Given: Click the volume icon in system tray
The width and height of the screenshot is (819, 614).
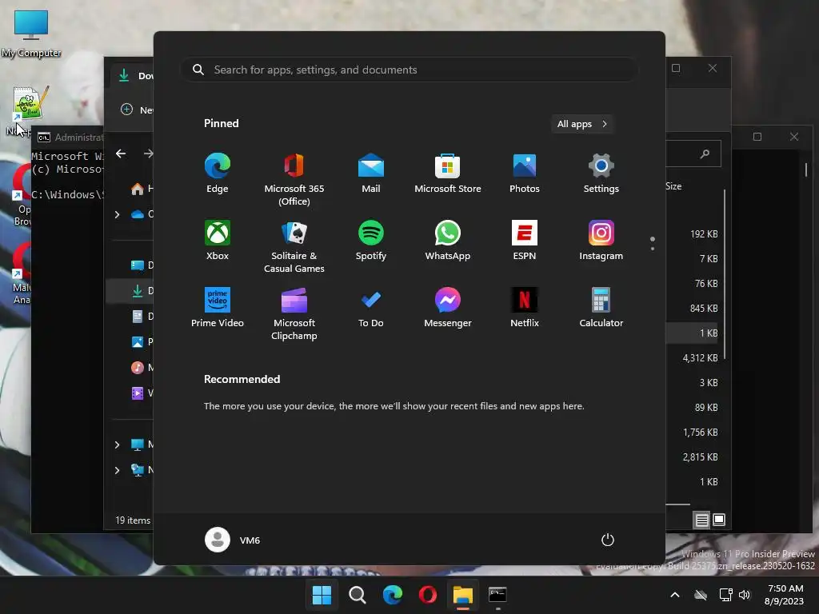Looking at the screenshot, I should tap(745, 595).
